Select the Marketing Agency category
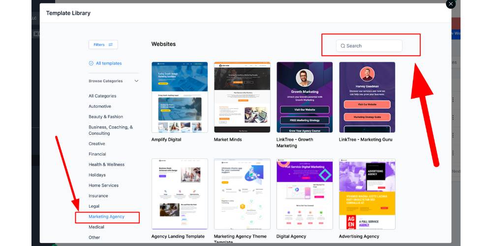The height and width of the screenshot is (246, 492). [x=107, y=217]
